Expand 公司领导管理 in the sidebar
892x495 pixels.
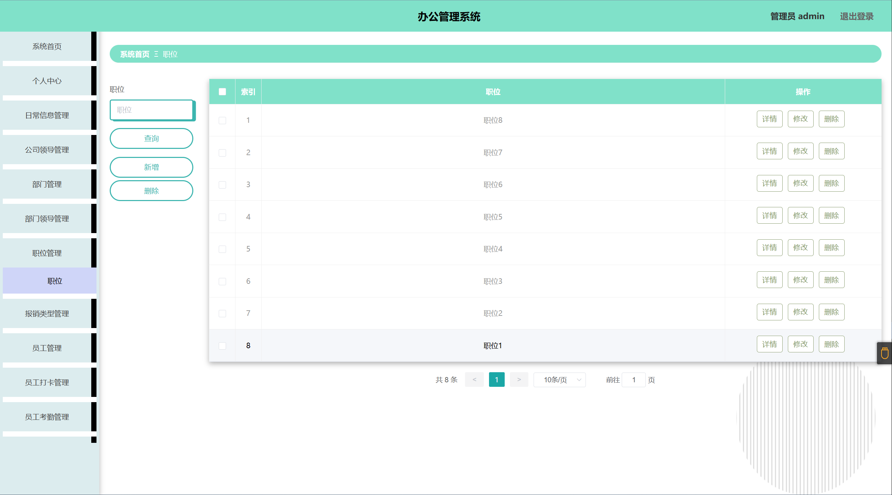(47, 150)
